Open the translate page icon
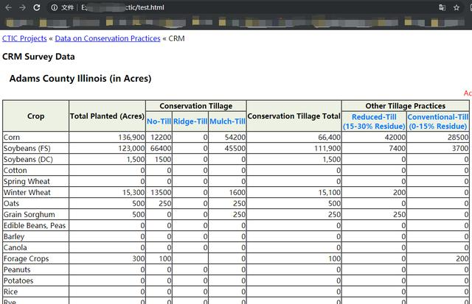Image resolution: width=472 pixels, height=304 pixels. click(x=442, y=7)
